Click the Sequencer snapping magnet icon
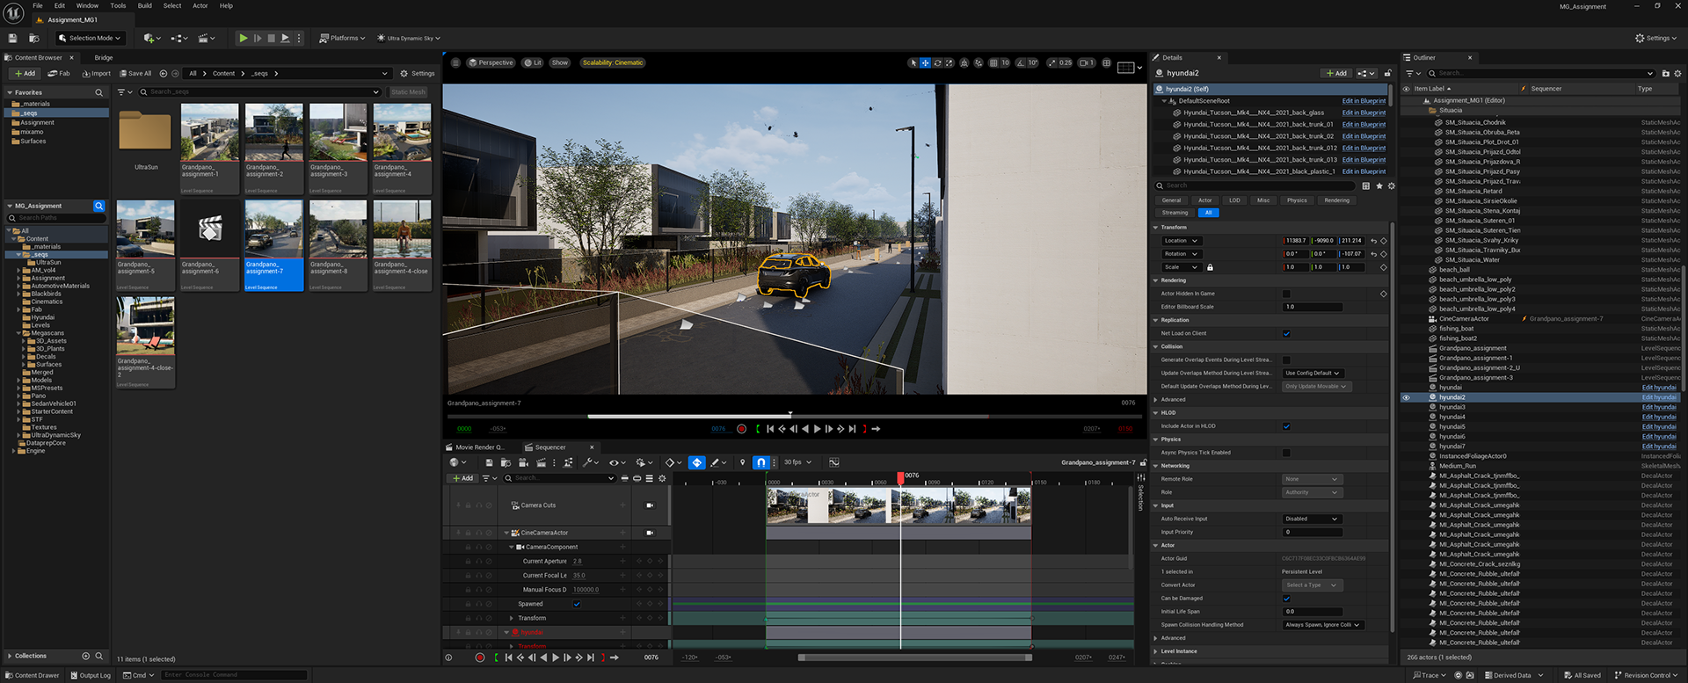 761,462
